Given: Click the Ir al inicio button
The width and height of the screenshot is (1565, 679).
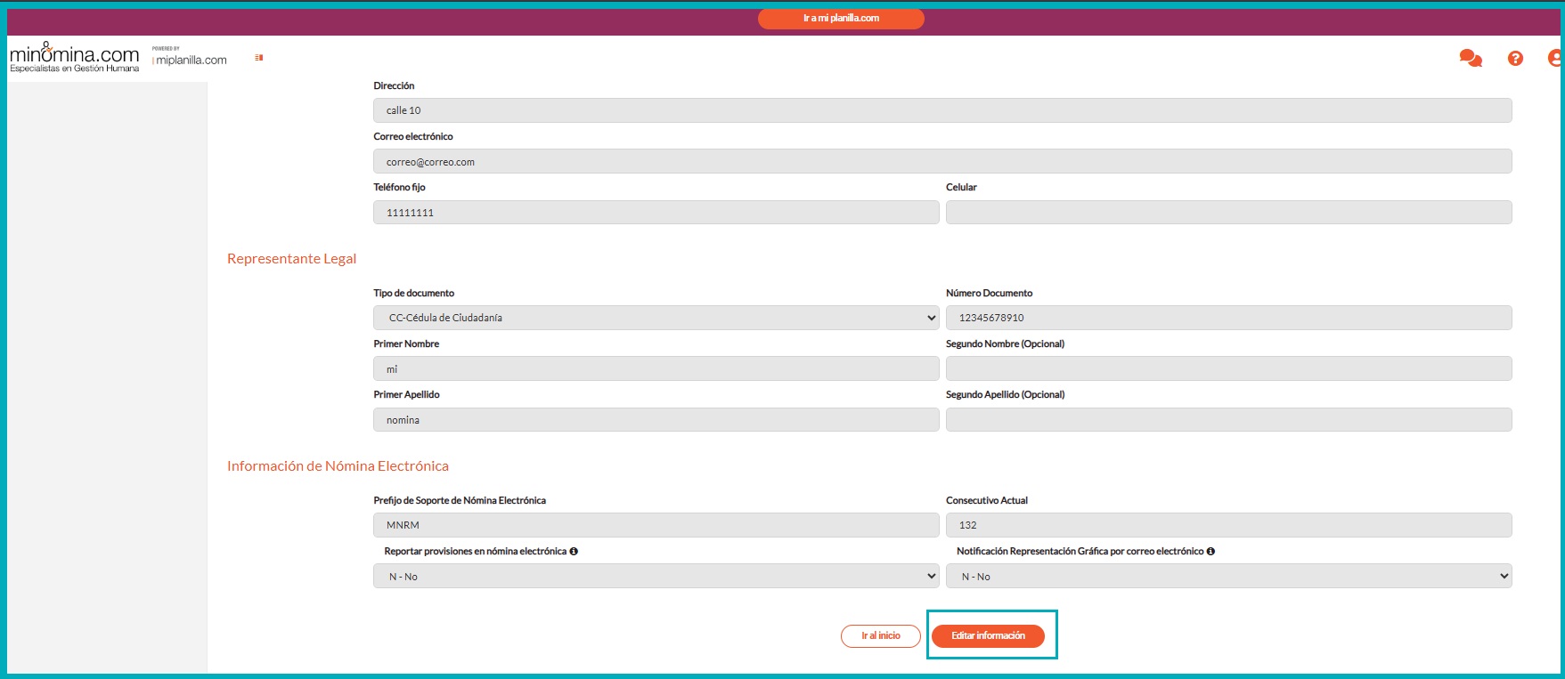Looking at the screenshot, I should [881, 635].
